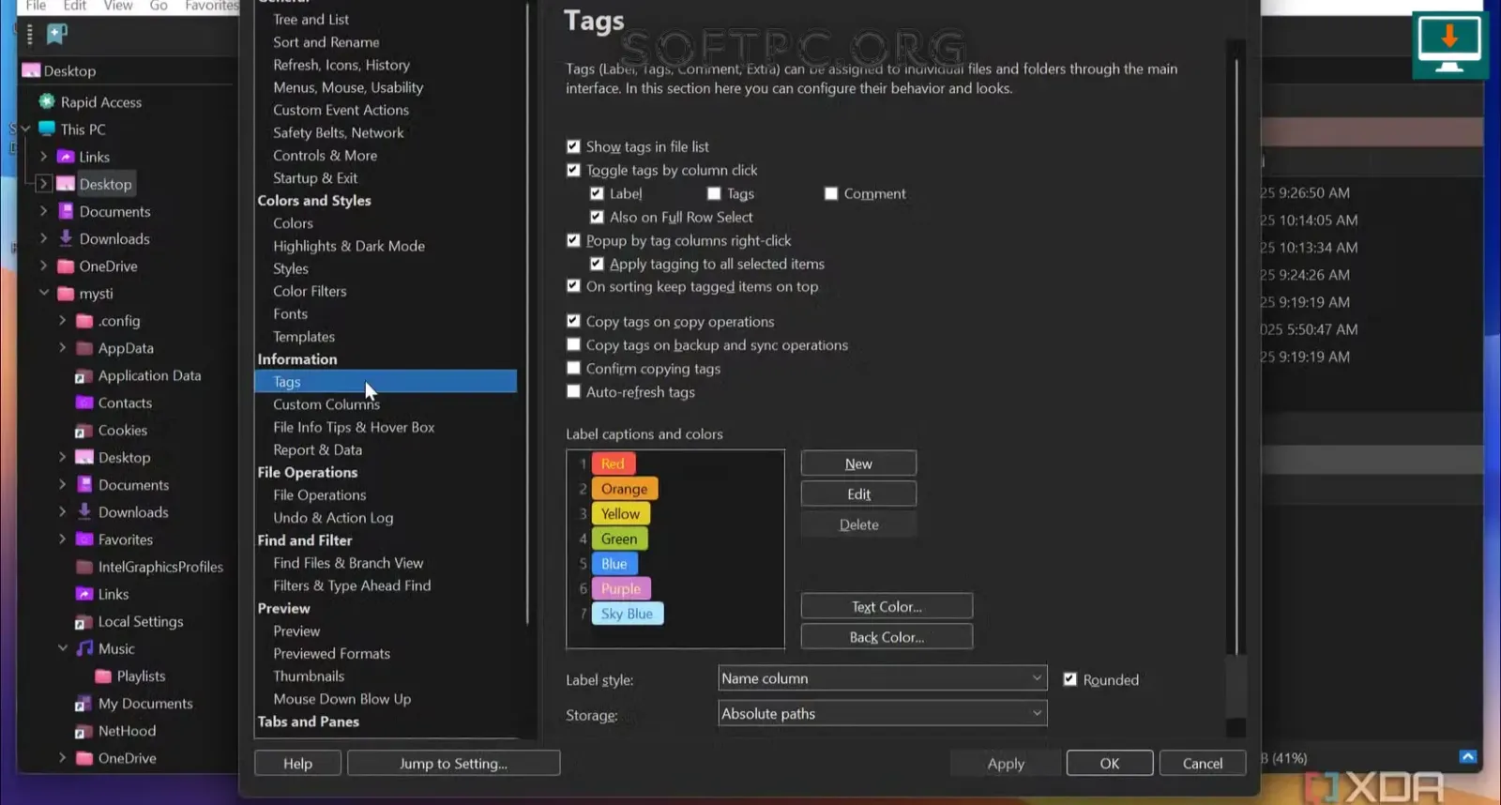This screenshot has height=805, width=1501.
Task: Click the Music note folder icon
Action: (84, 648)
